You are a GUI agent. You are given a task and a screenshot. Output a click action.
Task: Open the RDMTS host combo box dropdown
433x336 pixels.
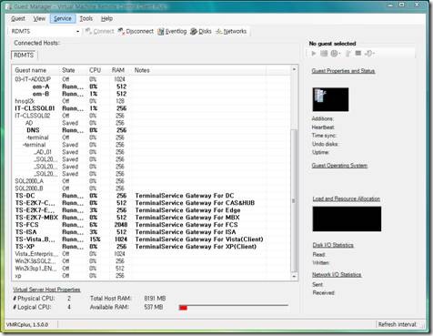point(78,31)
